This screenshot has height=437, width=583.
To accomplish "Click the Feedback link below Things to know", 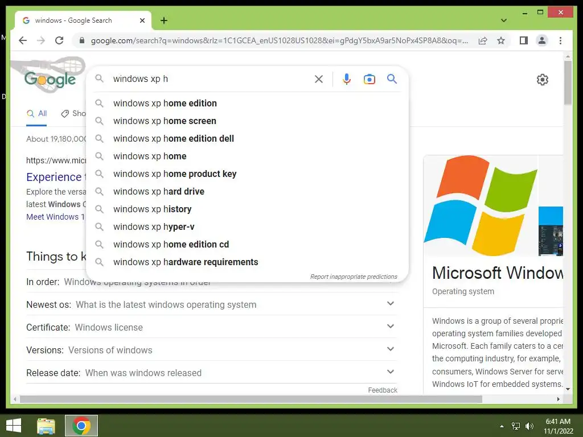I will pos(383,390).
